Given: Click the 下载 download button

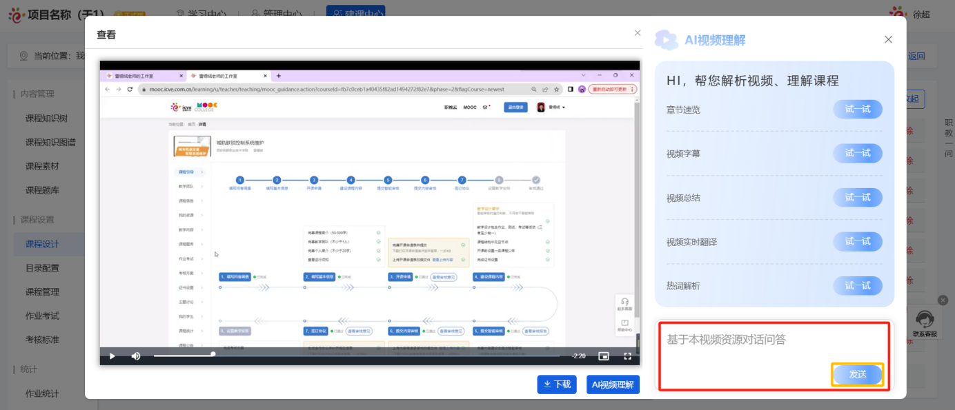Looking at the screenshot, I should [x=557, y=385].
